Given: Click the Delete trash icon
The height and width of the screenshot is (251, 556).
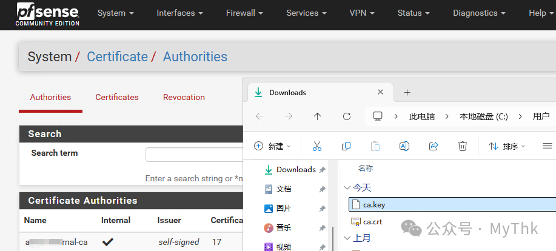Looking at the screenshot, I should pyautogui.click(x=463, y=146).
